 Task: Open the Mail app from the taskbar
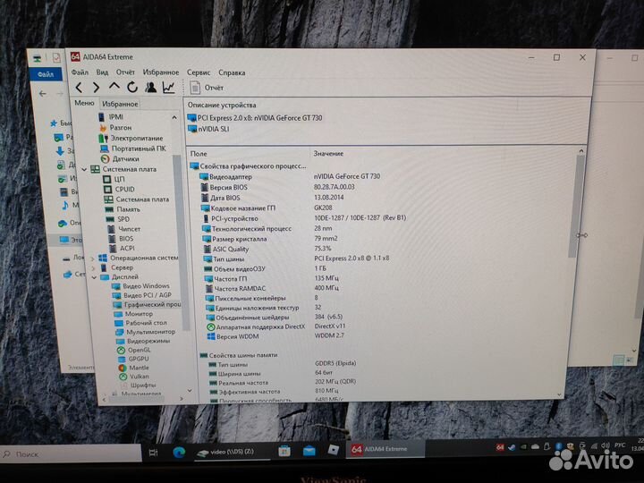[x=309, y=451]
